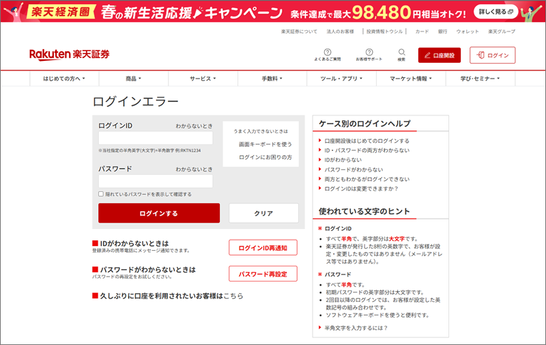546x345 pixels.
Task: Click the 検索 magnifier icon
Action: tap(401, 52)
